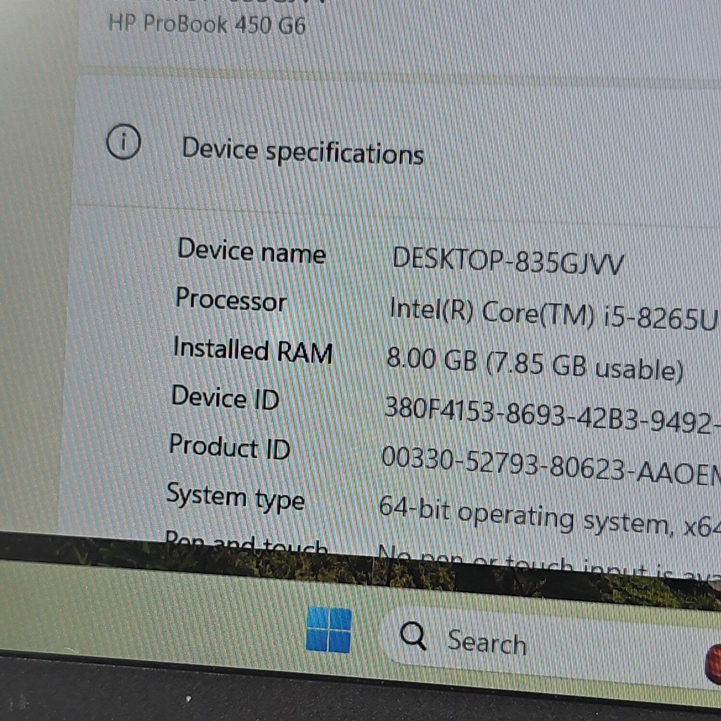
Task: Click the Search box text in taskbar
Action: click(x=486, y=642)
